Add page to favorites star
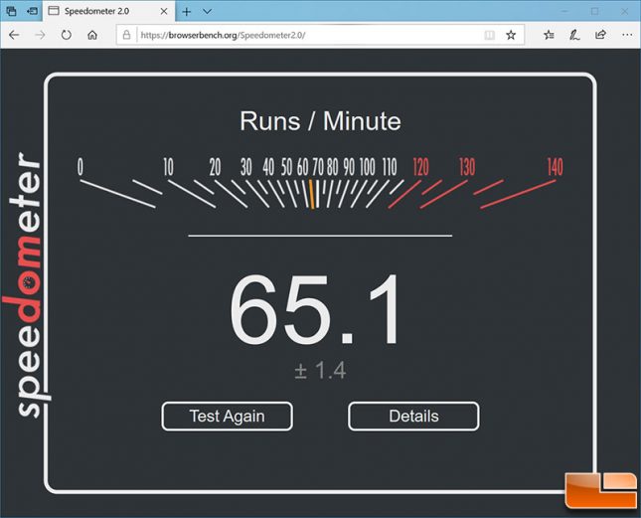This screenshot has height=518, width=641. 511,35
